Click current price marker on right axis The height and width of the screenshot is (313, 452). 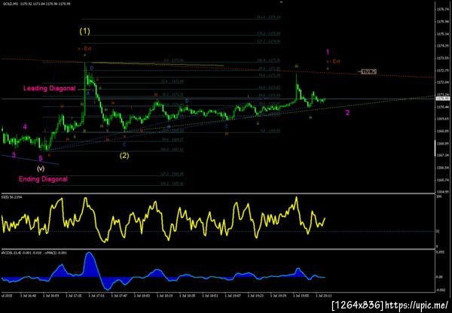coord(442,99)
